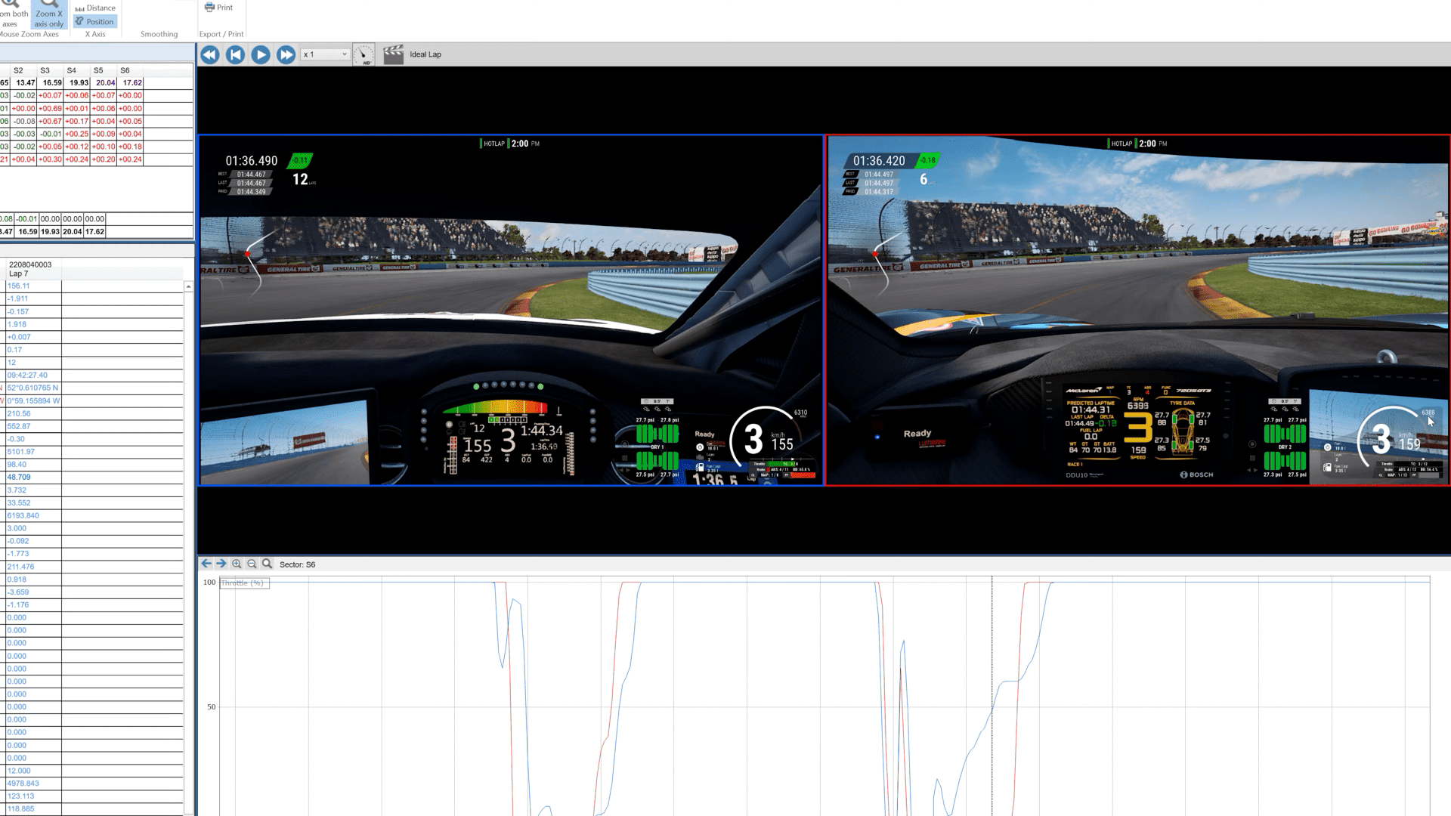
Task: Select the magnifier search icon above the graph
Action: point(267,564)
